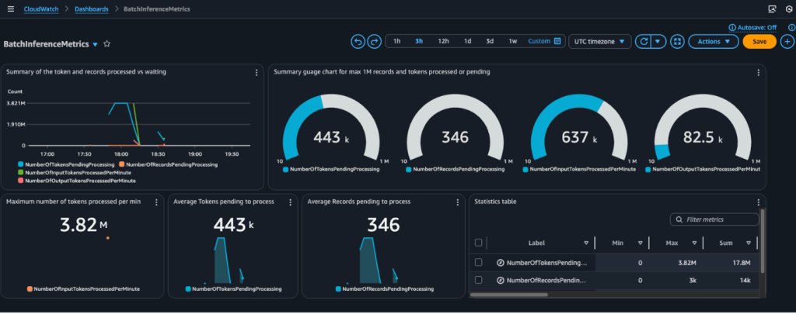Check the select-all checkbox in Statistics table
Image resolution: width=796 pixels, height=314 pixels.
478,242
